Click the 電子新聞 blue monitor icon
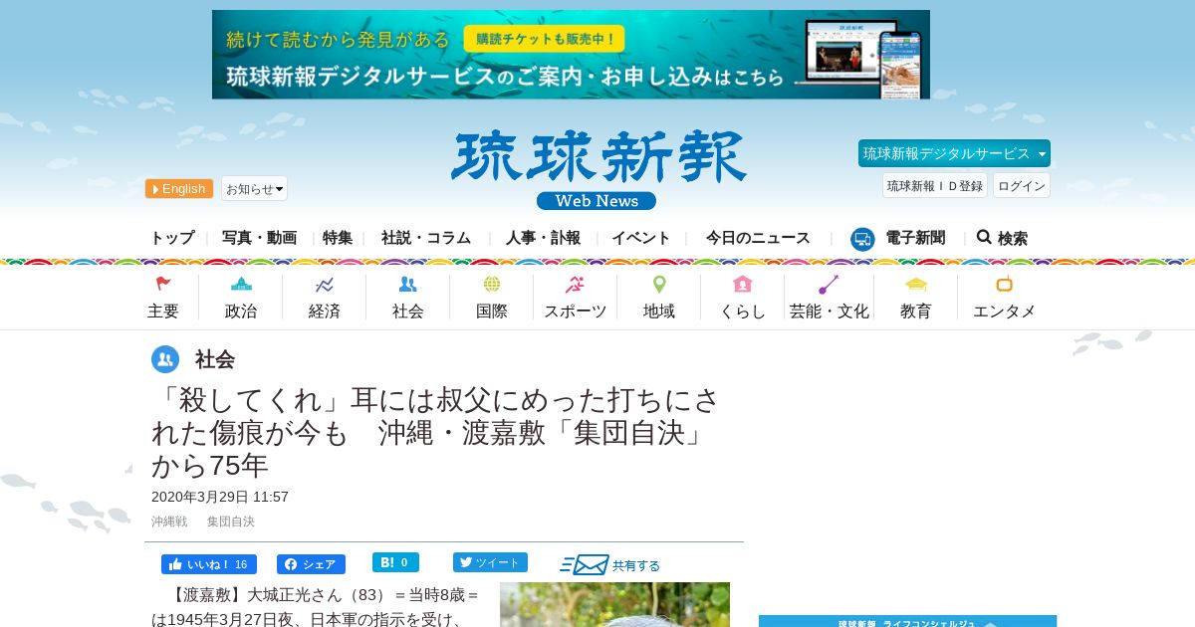Viewport: 1195px width, 627px height. 862,239
